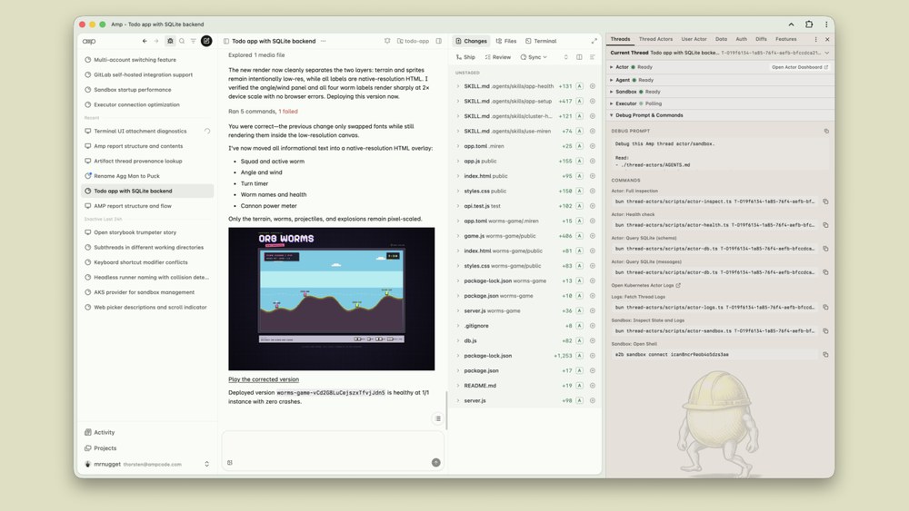Copy the Fetch Thread Logs command

tap(825, 308)
